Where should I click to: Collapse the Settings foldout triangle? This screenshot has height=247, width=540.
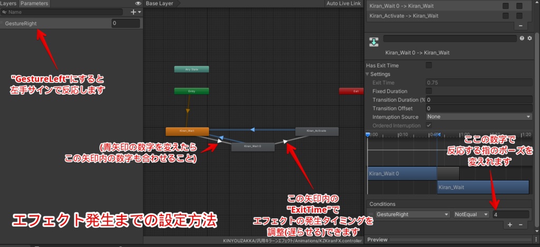tap(368, 74)
